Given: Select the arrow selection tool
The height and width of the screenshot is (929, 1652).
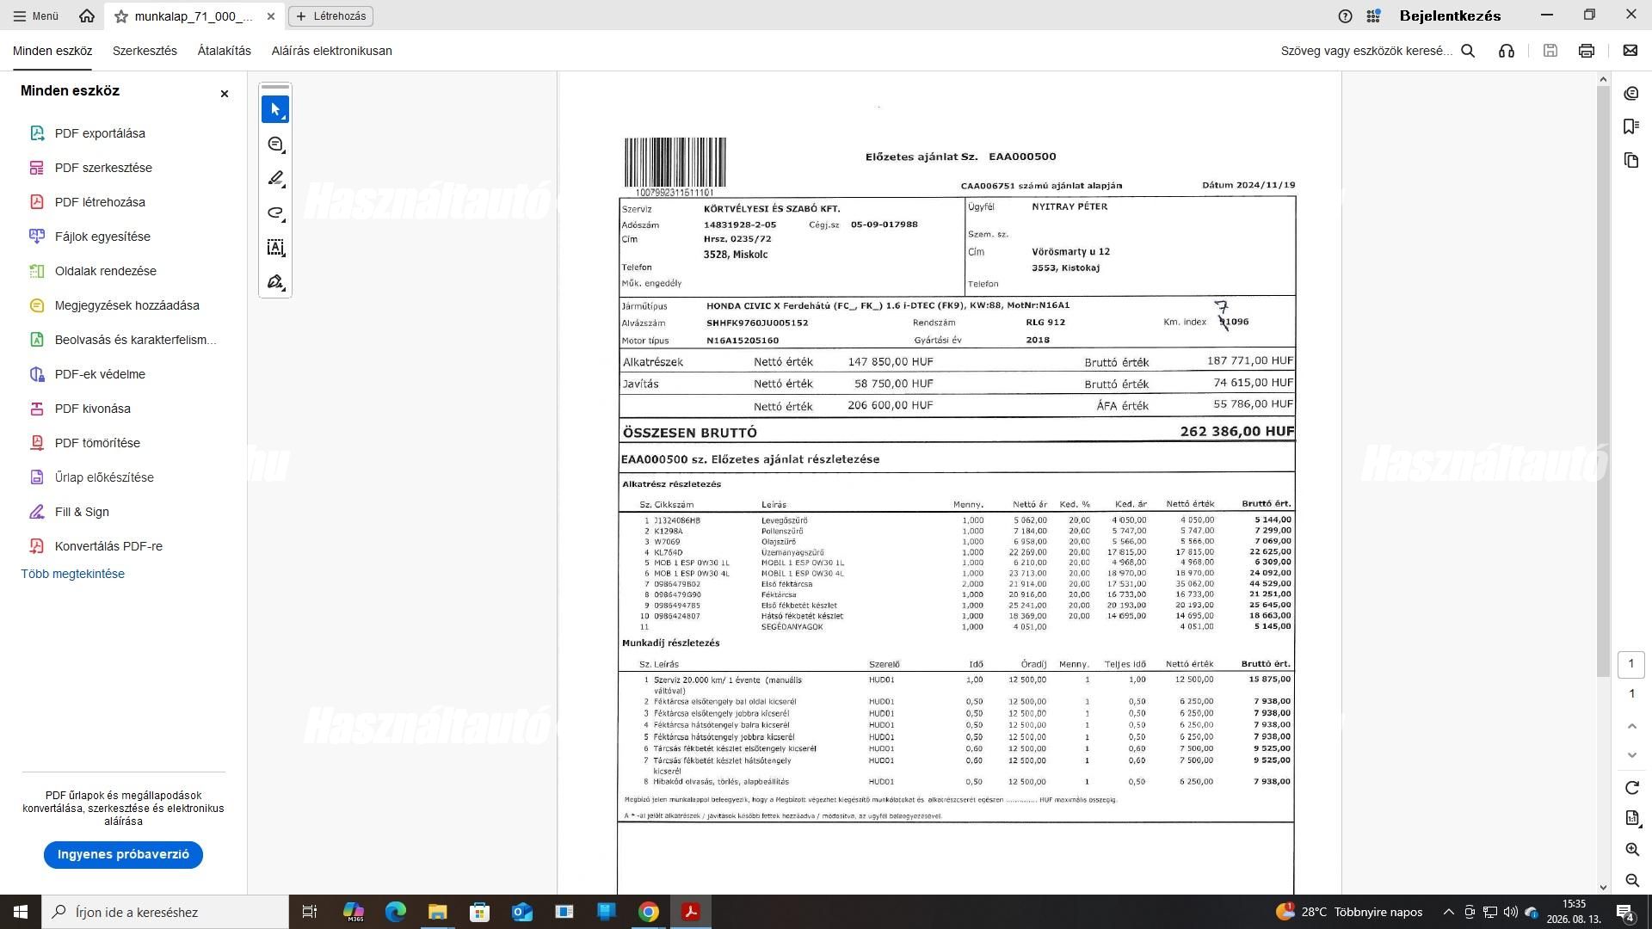Looking at the screenshot, I should coord(275,109).
